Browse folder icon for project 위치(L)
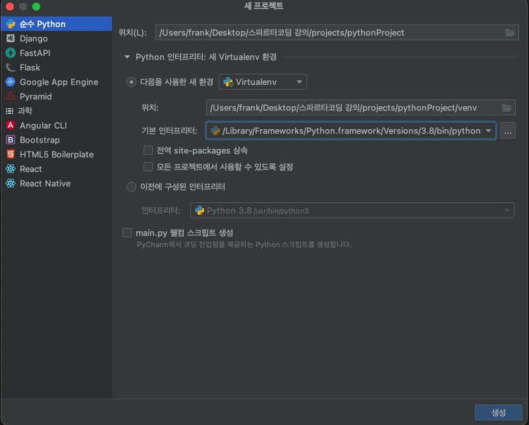 tap(510, 33)
